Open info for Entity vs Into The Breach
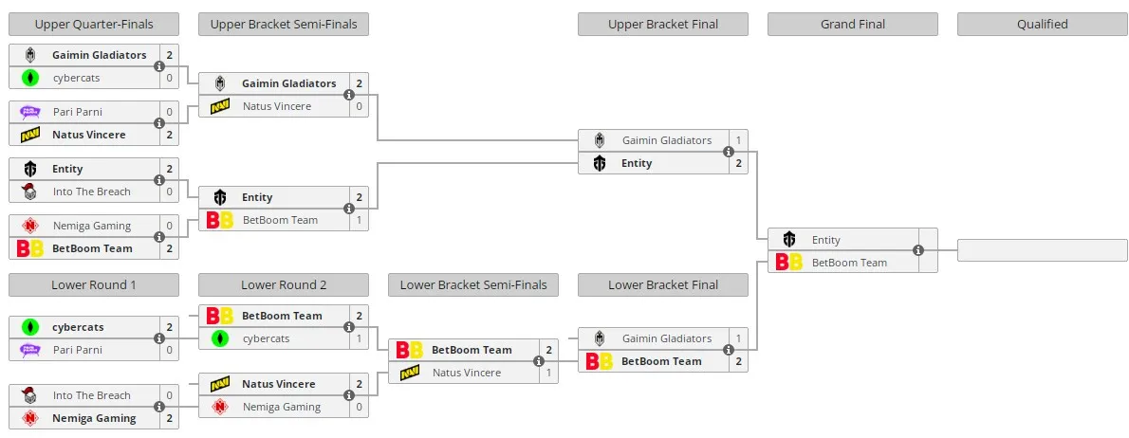This screenshot has height=438, width=1129. click(159, 180)
